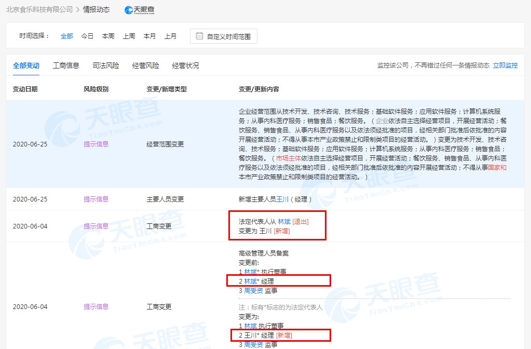Click the 变动日期 column header
The width and height of the screenshot is (531, 349).
point(25,89)
